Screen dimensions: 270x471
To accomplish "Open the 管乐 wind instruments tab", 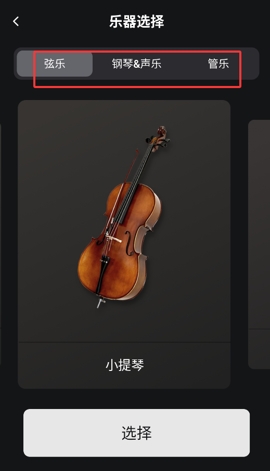I will point(218,64).
